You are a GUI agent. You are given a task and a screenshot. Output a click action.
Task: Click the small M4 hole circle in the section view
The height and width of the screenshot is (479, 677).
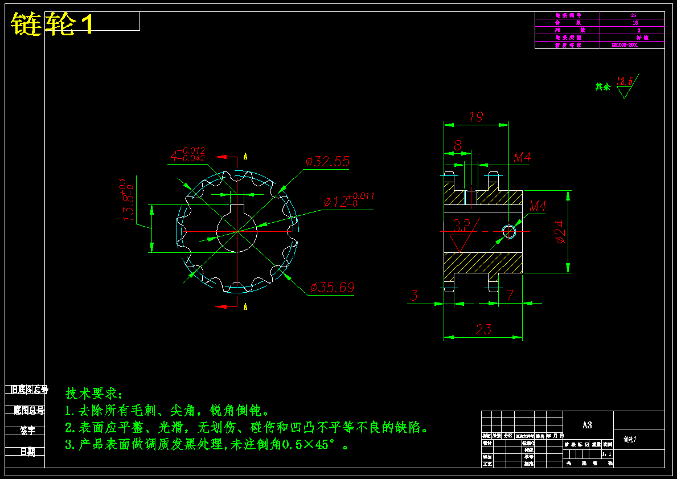point(510,231)
